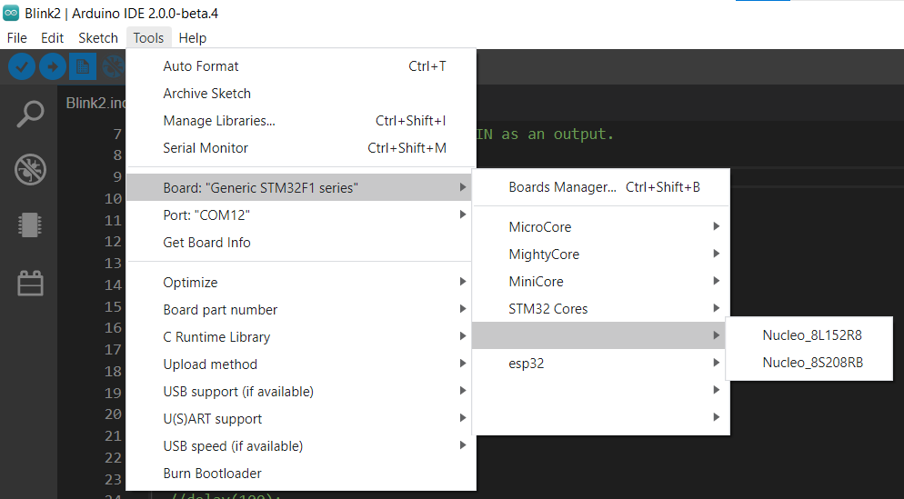904x499 pixels.
Task: Open the File menu
Action: (x=16, y=38)
